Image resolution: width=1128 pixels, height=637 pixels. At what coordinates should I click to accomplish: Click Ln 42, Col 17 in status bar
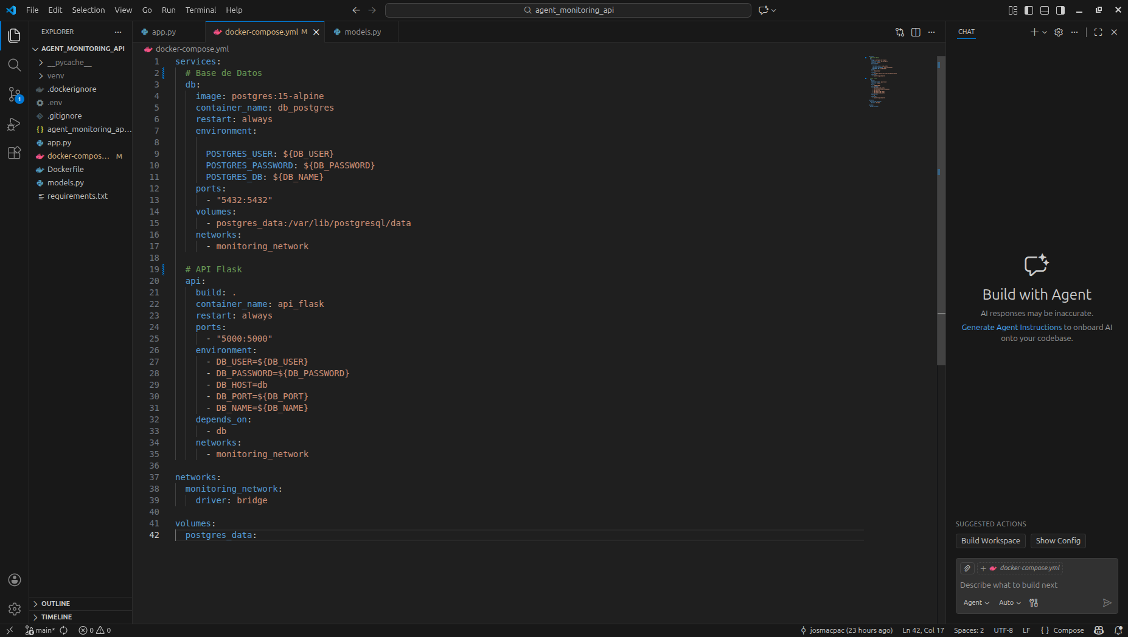[x=922, y=630]
